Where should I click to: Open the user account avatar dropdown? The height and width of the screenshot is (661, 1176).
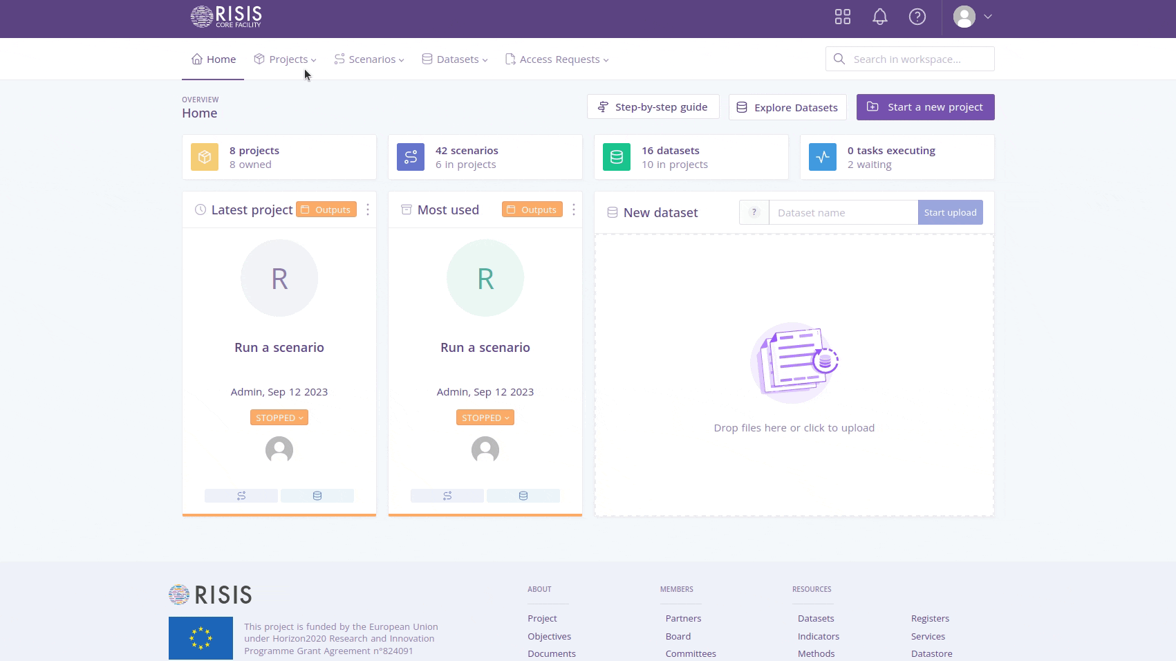click(972, 17)
